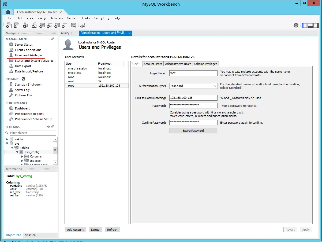Focus the Login Name field

point(193,73)
